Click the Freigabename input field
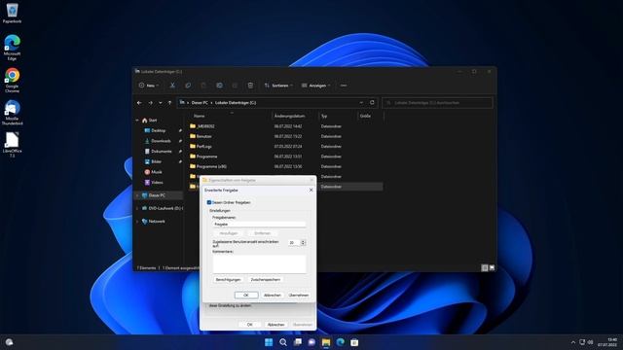Viewport: 623px width, 350px height. coord(259,225)
